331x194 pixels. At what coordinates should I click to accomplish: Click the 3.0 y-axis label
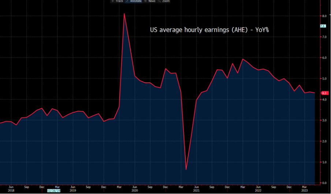click(324, 120)
